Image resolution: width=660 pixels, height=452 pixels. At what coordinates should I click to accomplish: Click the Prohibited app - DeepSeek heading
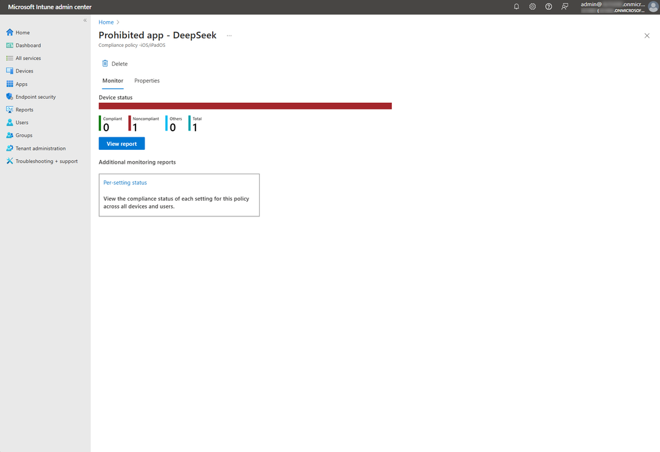pos(157,36)
